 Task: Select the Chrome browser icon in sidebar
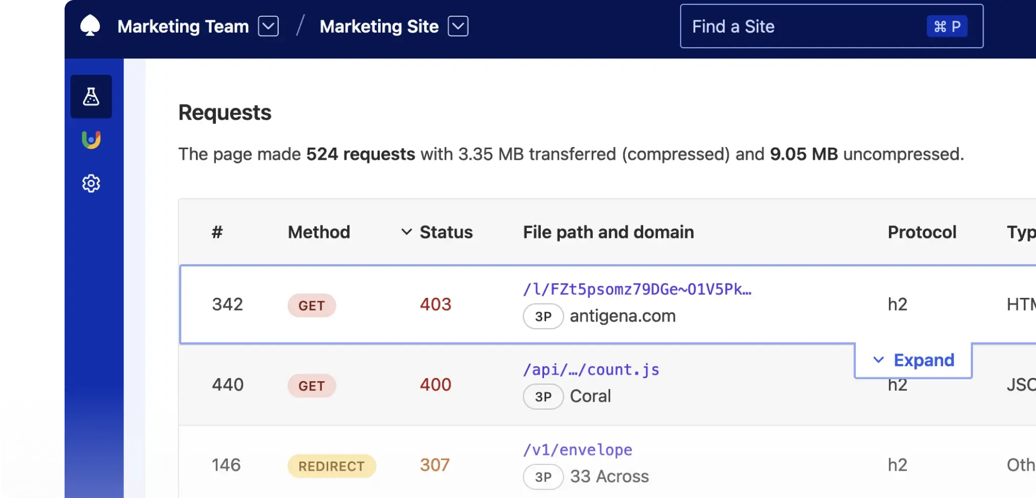[91, 140]
